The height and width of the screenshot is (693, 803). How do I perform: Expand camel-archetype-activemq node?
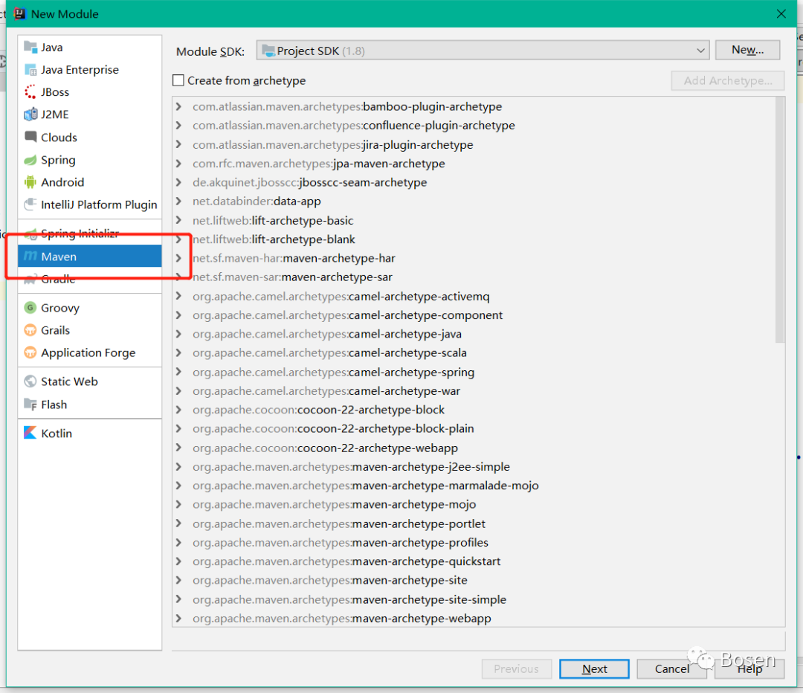click(x=178, y=296)
